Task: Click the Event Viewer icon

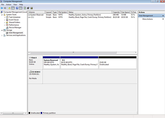Action: point(7,20)
